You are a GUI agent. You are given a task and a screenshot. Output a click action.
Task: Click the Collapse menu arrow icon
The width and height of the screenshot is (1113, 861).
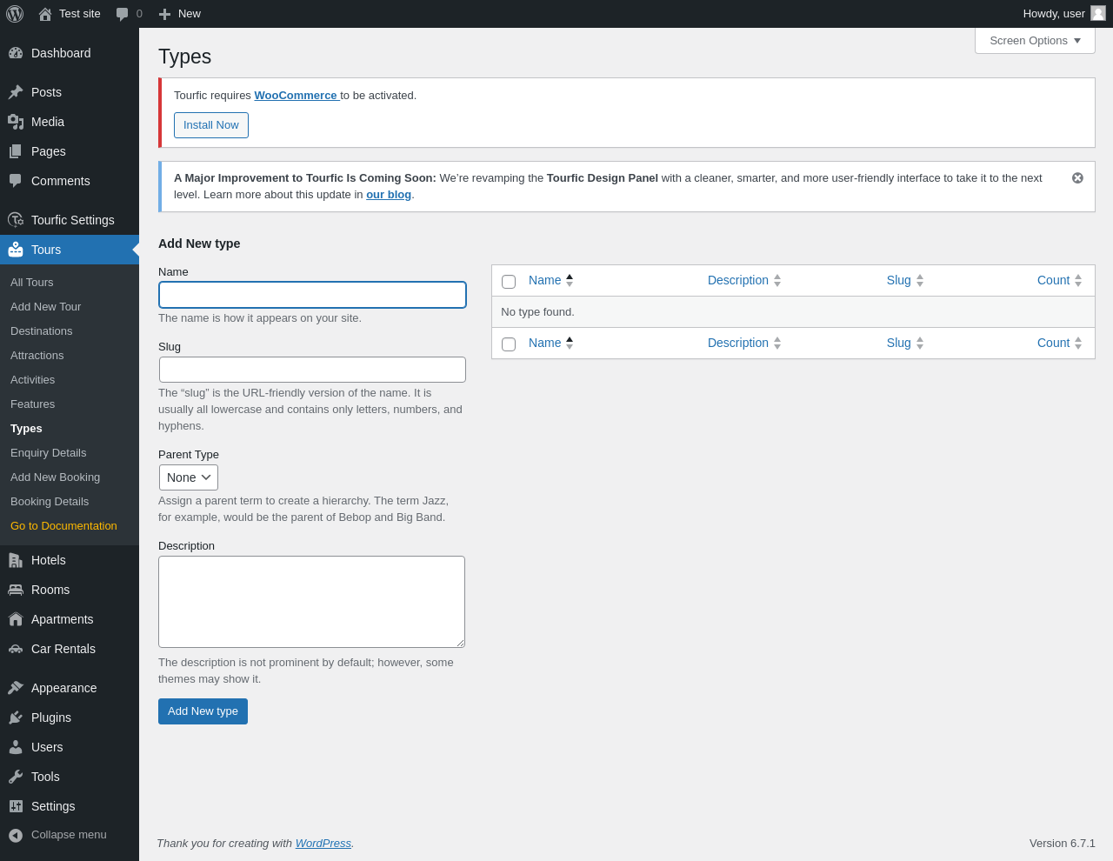(x=16, y=835)
